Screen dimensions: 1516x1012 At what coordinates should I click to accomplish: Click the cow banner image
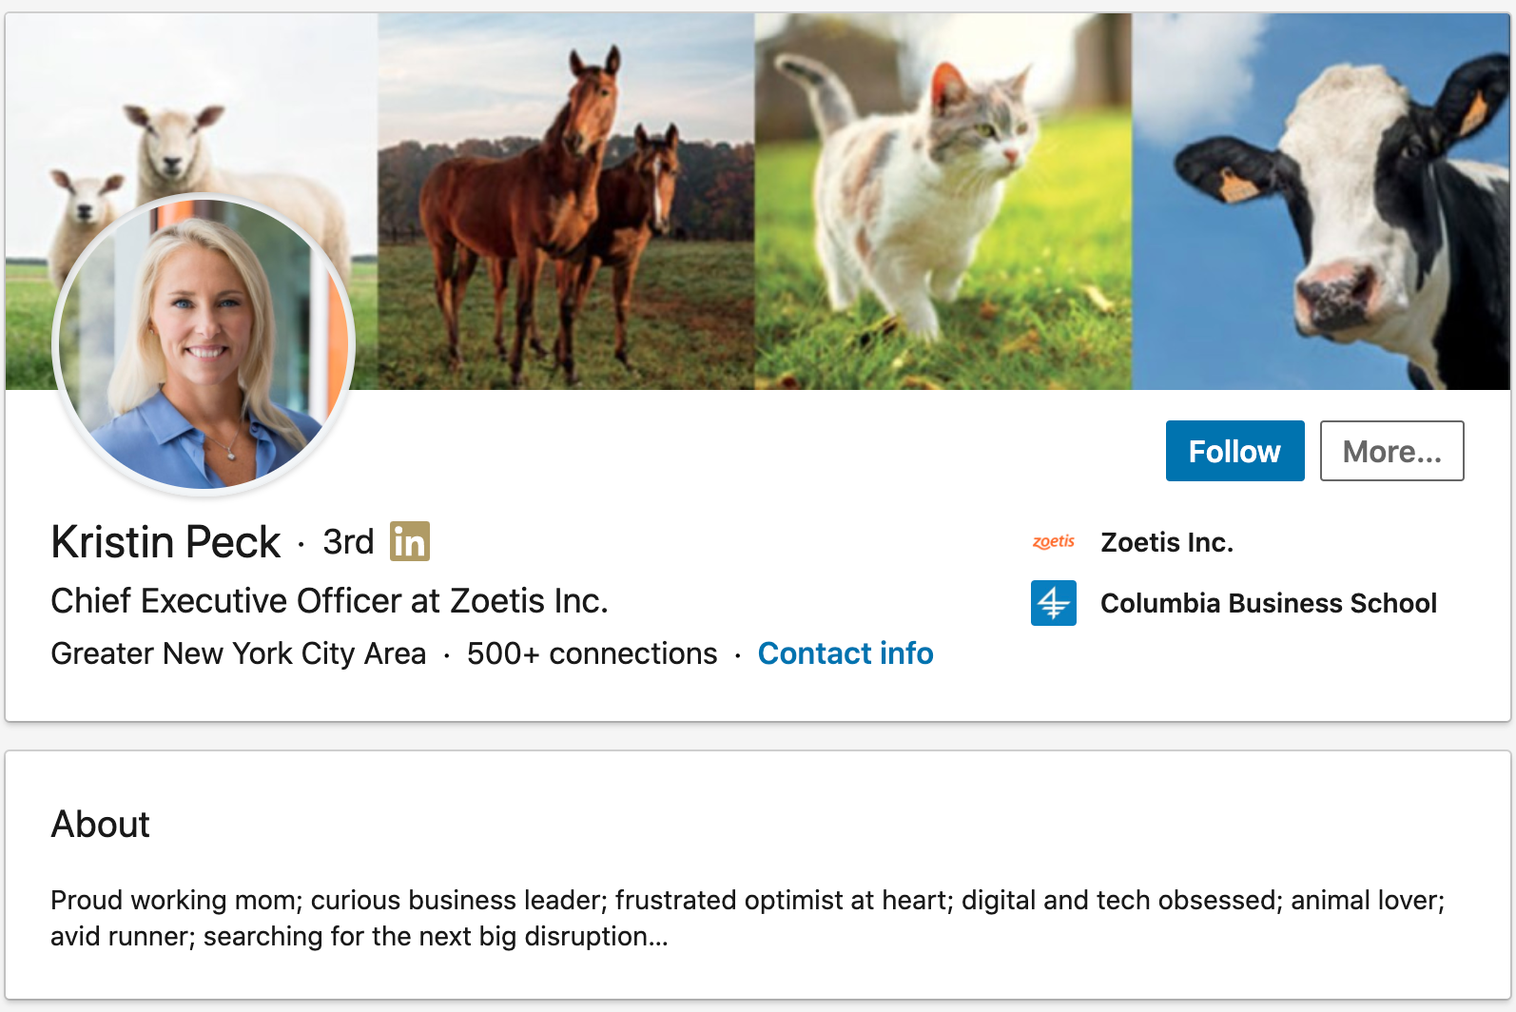tap(1321, 202)
